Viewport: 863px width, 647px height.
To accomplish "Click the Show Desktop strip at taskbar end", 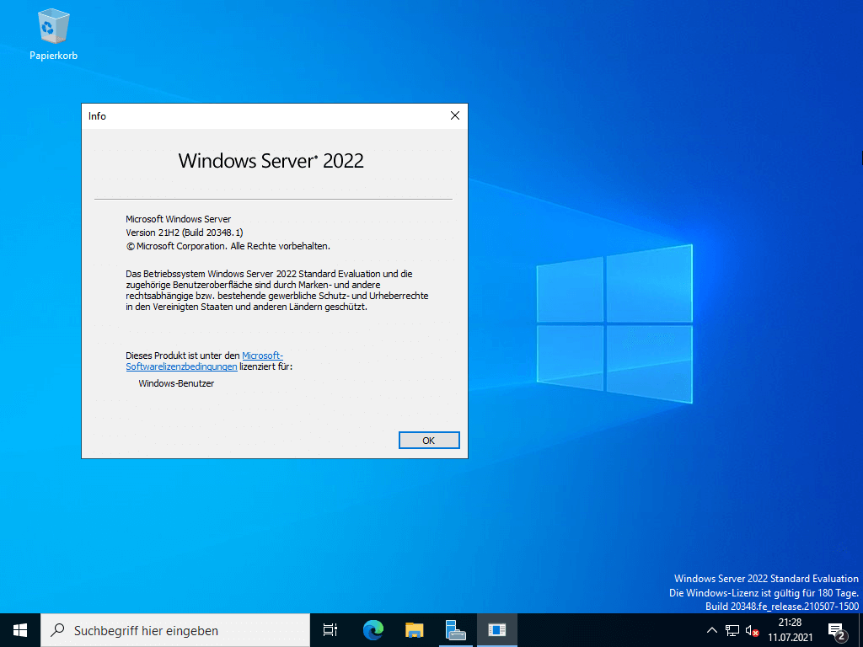I will 860,630.
